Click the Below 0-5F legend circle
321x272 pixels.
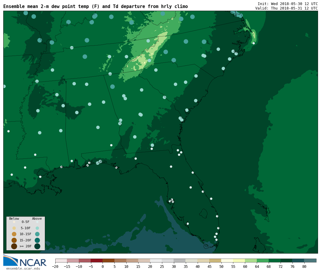[x=14, y=222]
